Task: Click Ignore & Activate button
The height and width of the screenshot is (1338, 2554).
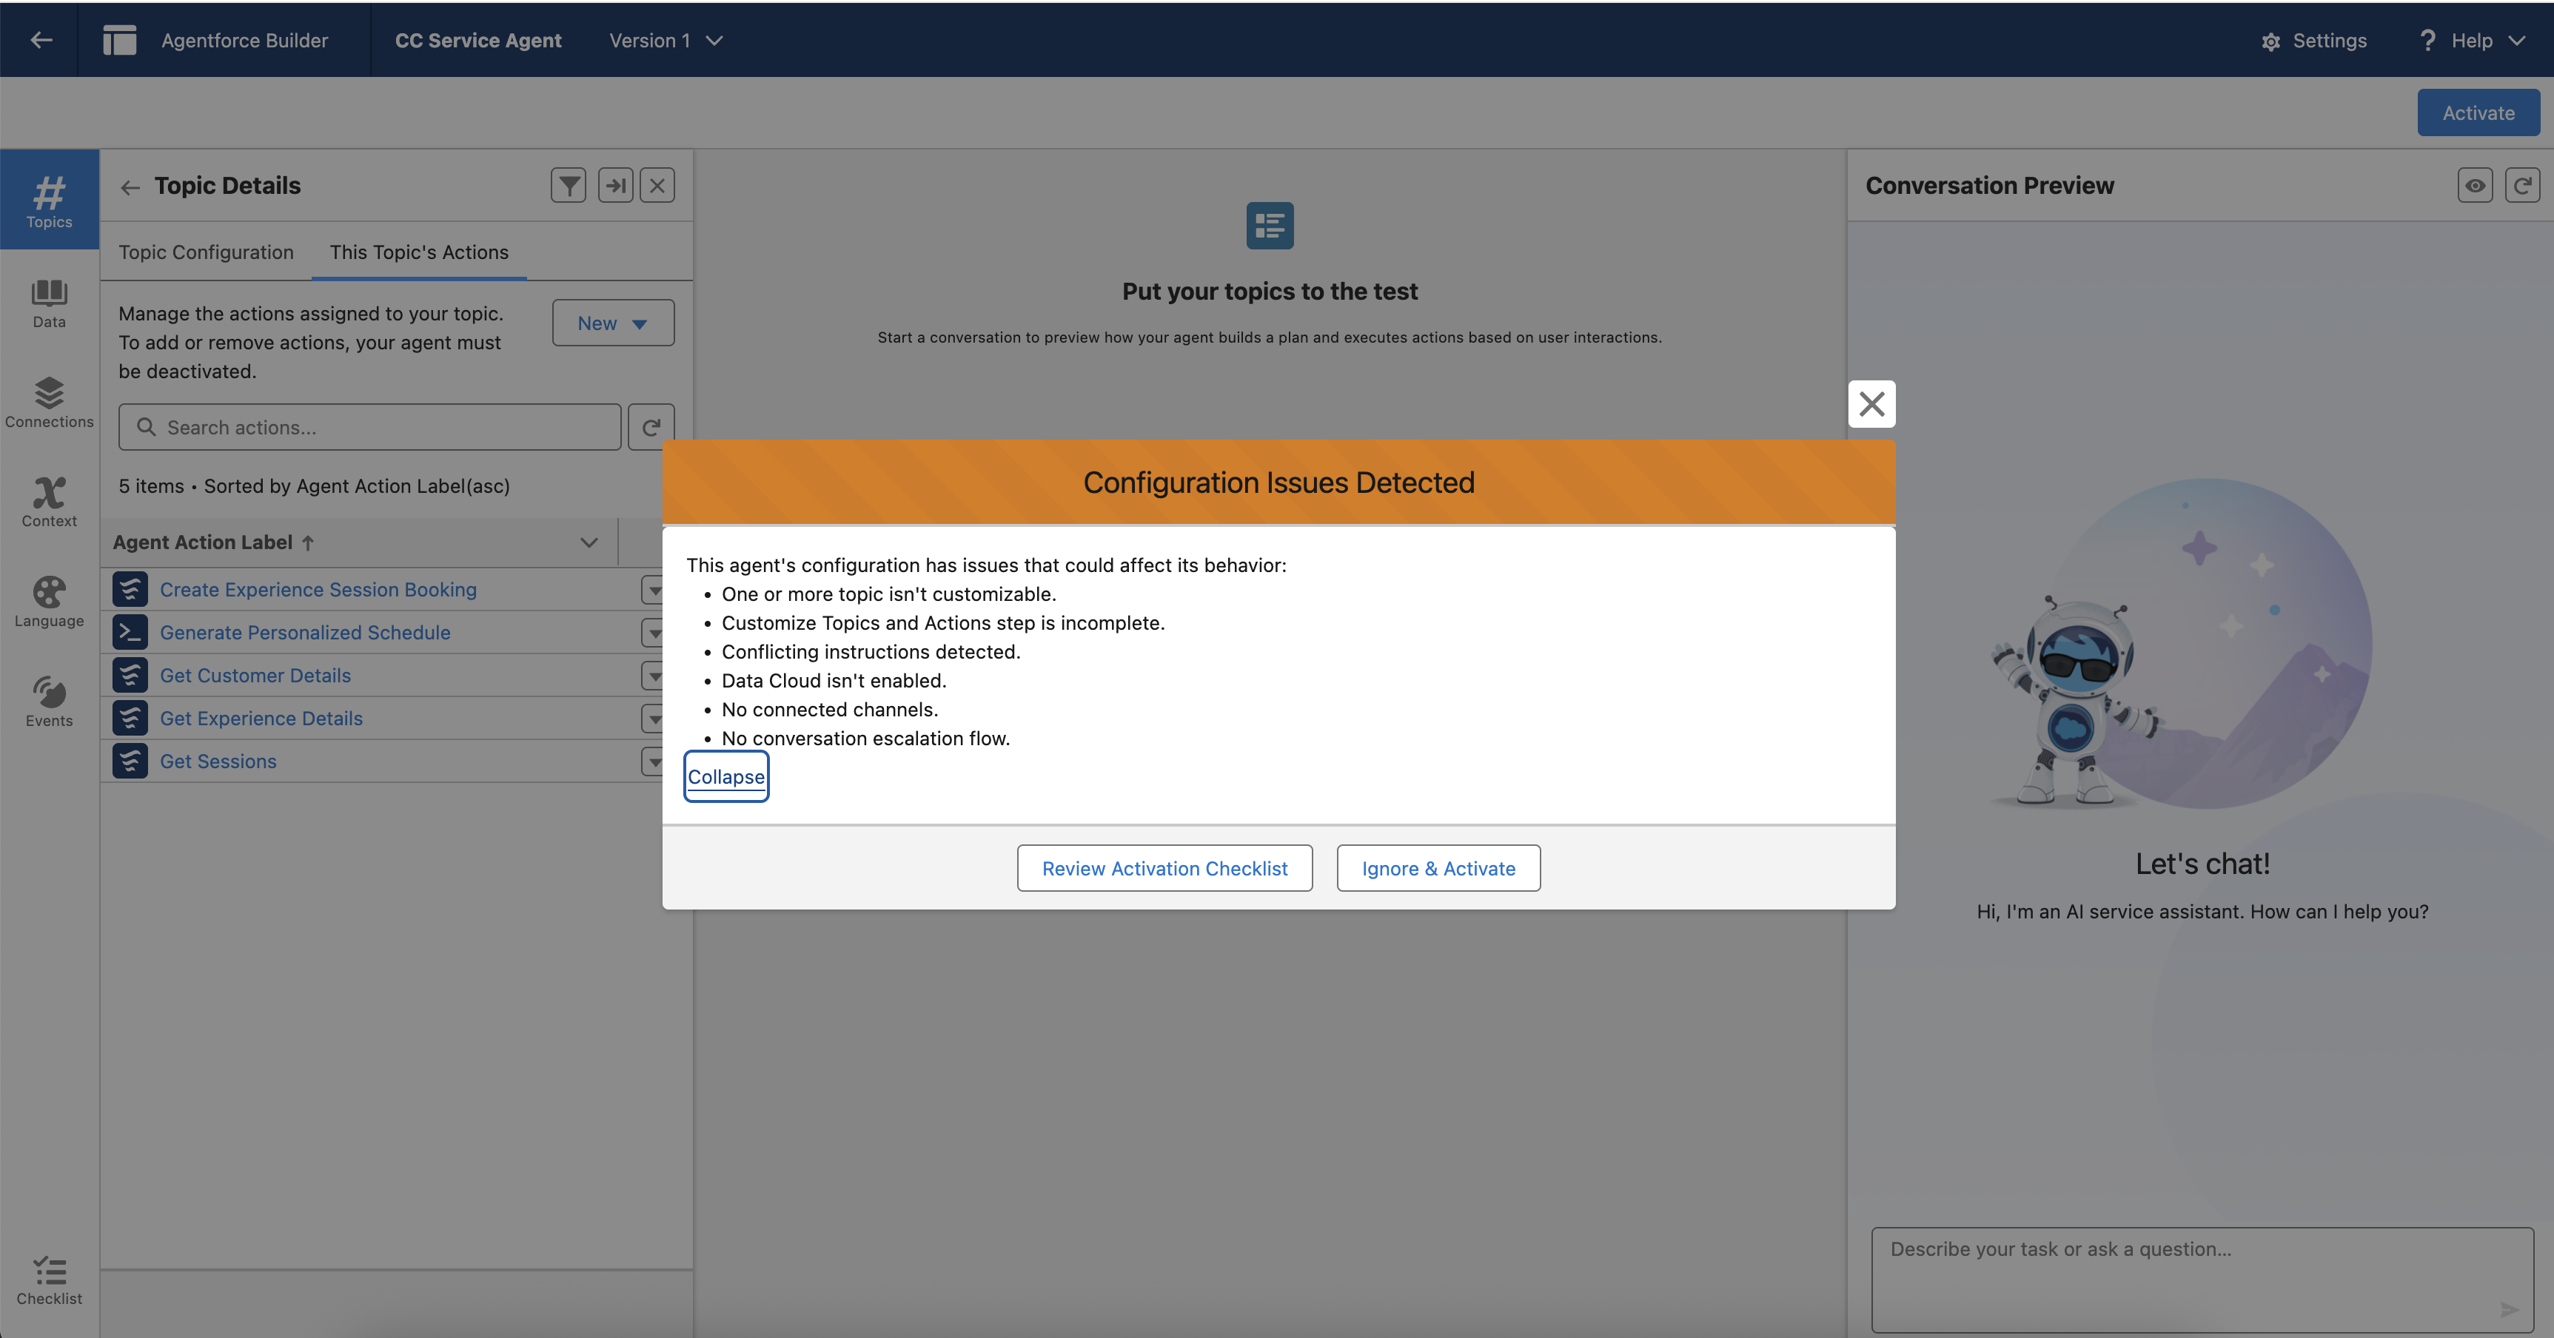Action: click(1438, 868)
